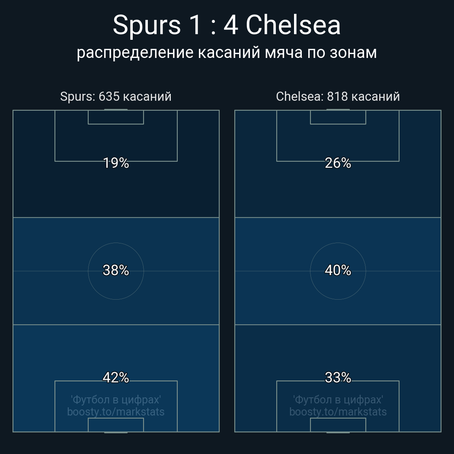454x454 pixels.
Task: Click the word Chelsea in the main title
Action: (294, 25)
